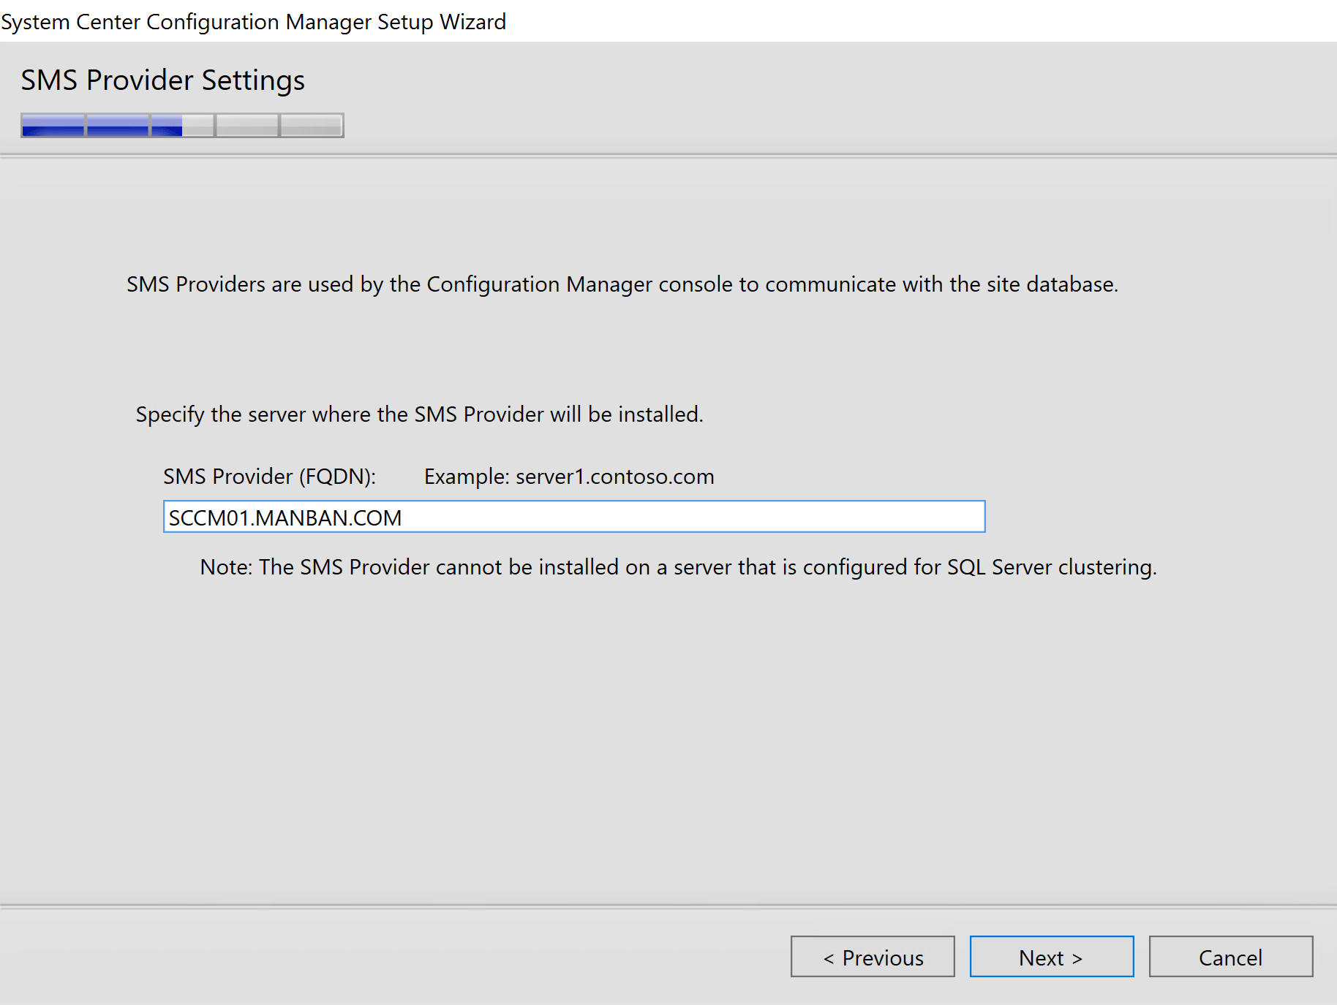
Task: Click the "SMS Provider (FQDN):" field label
Action: tap(269, 477)
